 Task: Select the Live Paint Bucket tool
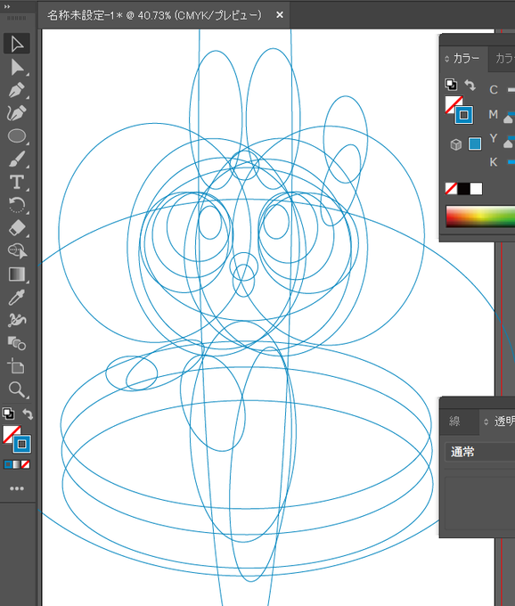pos(17,343)
